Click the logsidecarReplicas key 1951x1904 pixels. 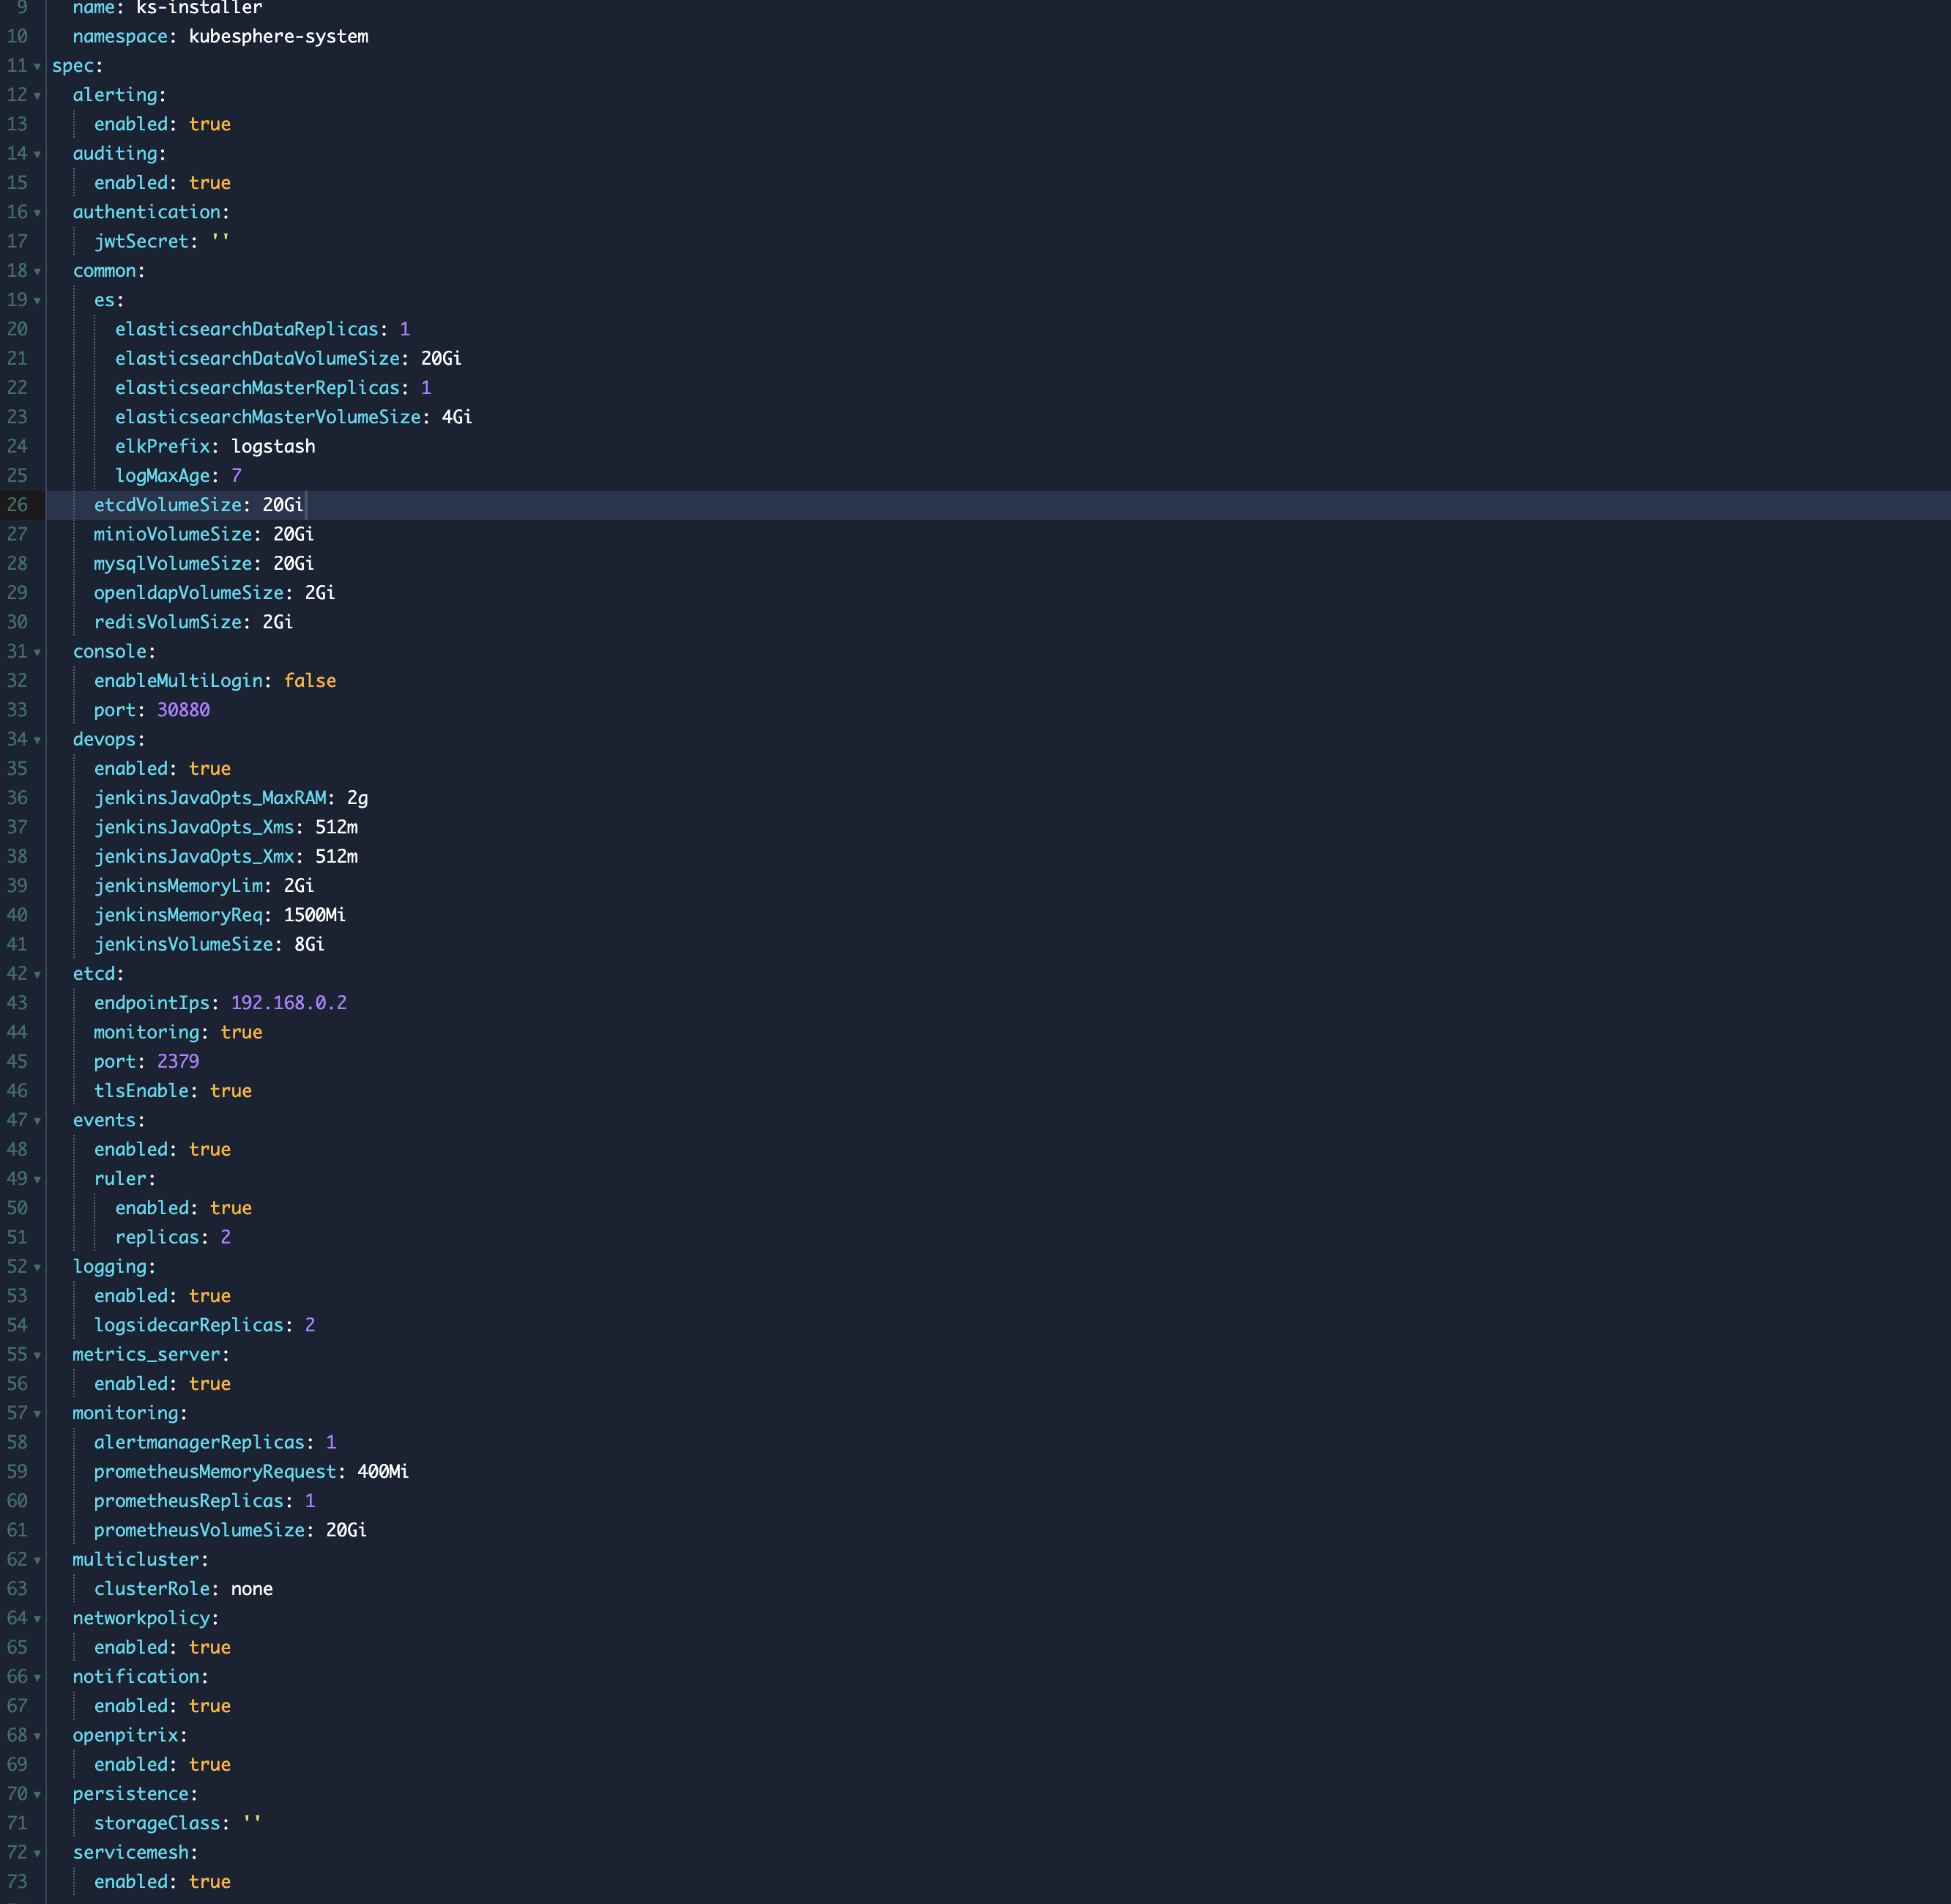point(189,1325)
